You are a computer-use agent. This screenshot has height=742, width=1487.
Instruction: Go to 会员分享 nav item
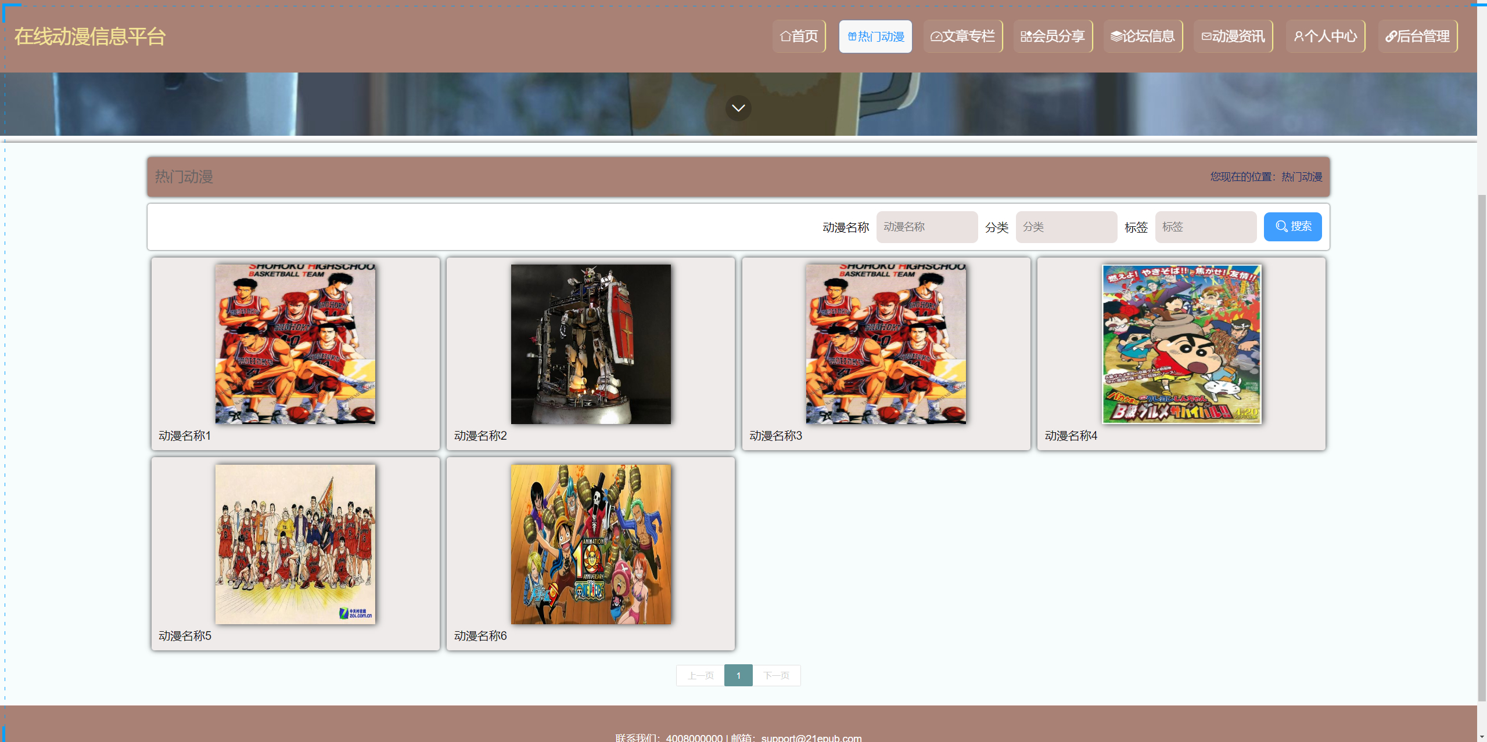1053,37
